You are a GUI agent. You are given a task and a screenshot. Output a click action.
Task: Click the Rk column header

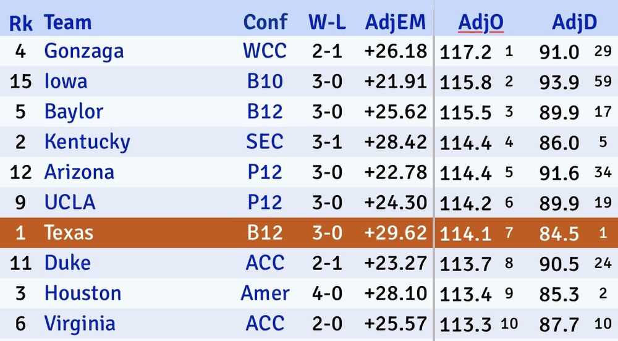point(21,23)
